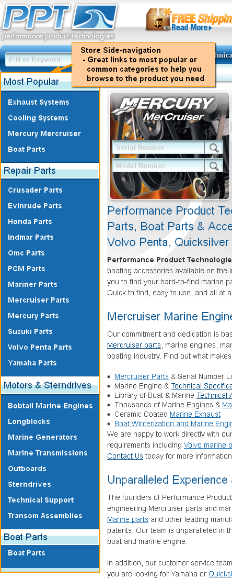Click the Model Number search magnifier icon
This screenshot has height=579, width=232.
click(214, 166)
